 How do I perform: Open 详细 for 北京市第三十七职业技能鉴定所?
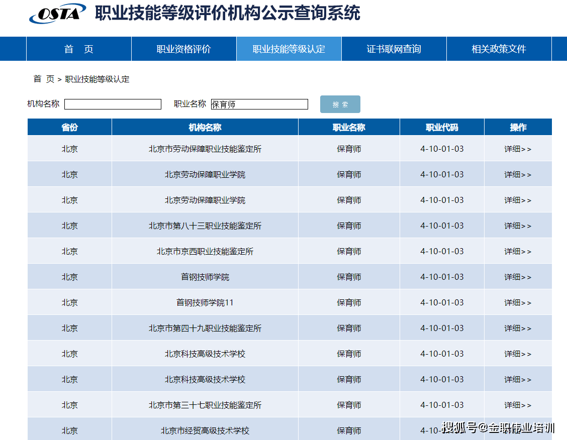point(518,405)
